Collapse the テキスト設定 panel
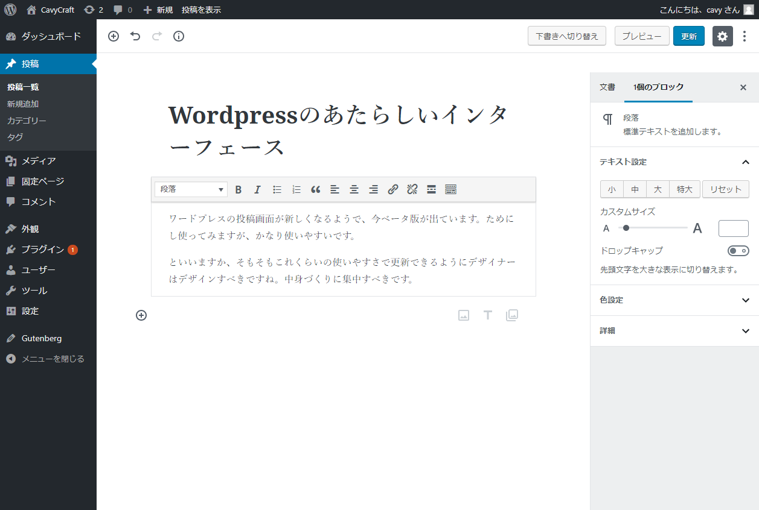759x510 pixels. pos(674,162)
